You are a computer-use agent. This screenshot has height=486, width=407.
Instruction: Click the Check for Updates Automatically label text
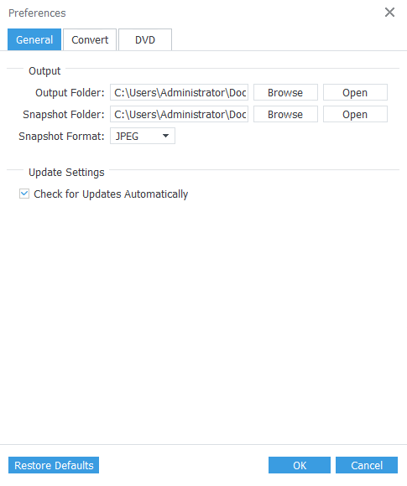tap(111, 194)
